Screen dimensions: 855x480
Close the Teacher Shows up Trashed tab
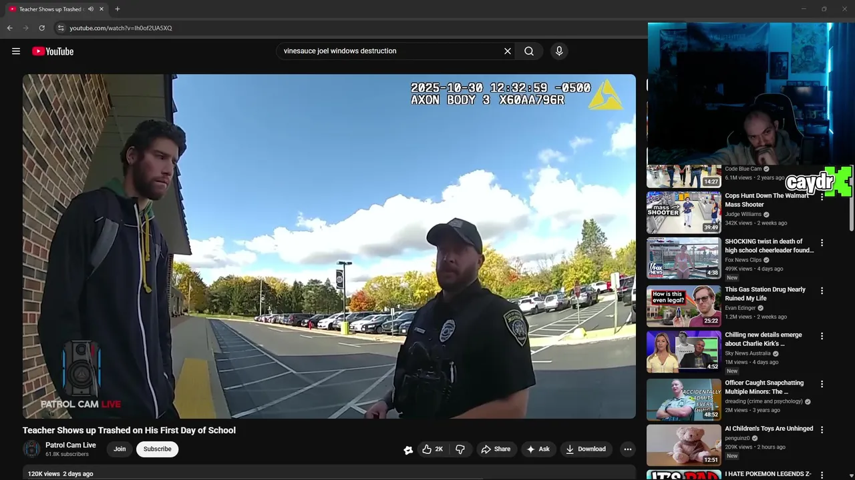tap(103, 9)
